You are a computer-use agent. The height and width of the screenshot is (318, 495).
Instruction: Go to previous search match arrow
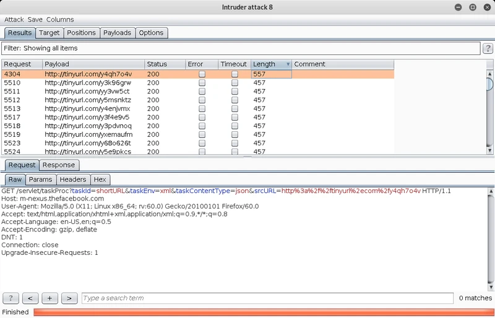point(30,298)
